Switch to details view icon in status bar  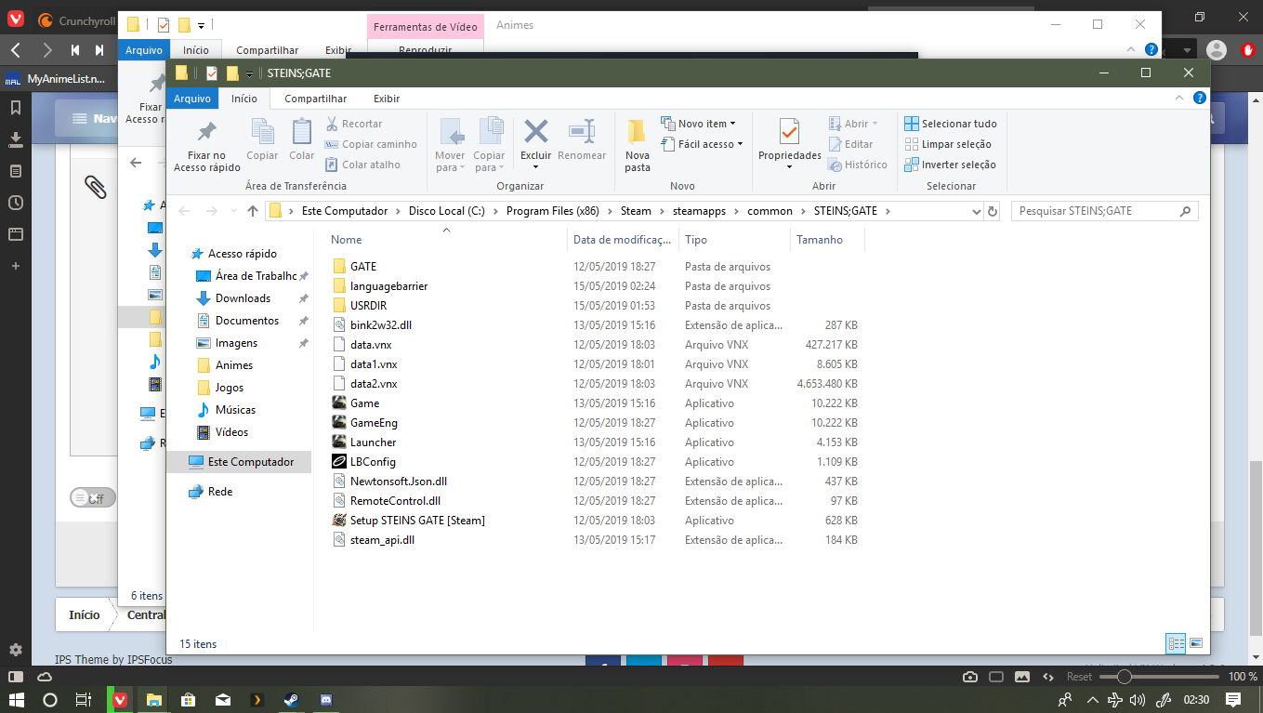tap(1176, 643)
